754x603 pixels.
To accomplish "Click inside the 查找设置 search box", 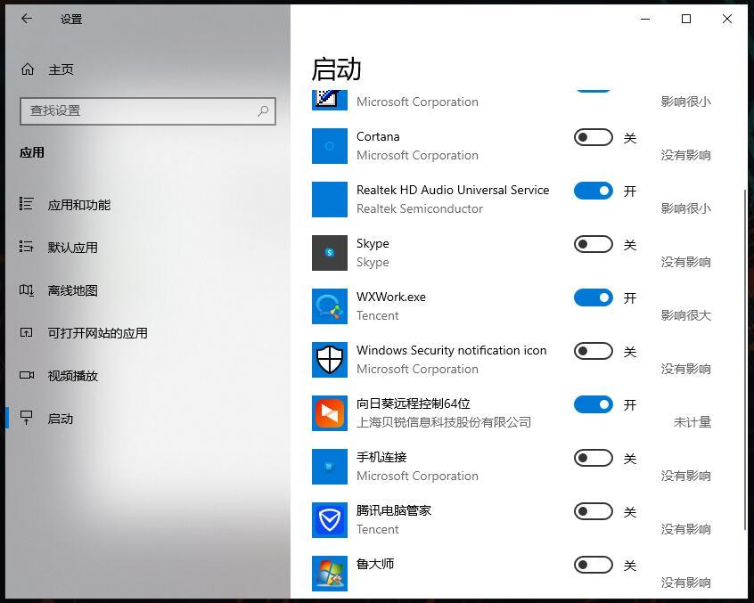I will [x=134, y=110].
